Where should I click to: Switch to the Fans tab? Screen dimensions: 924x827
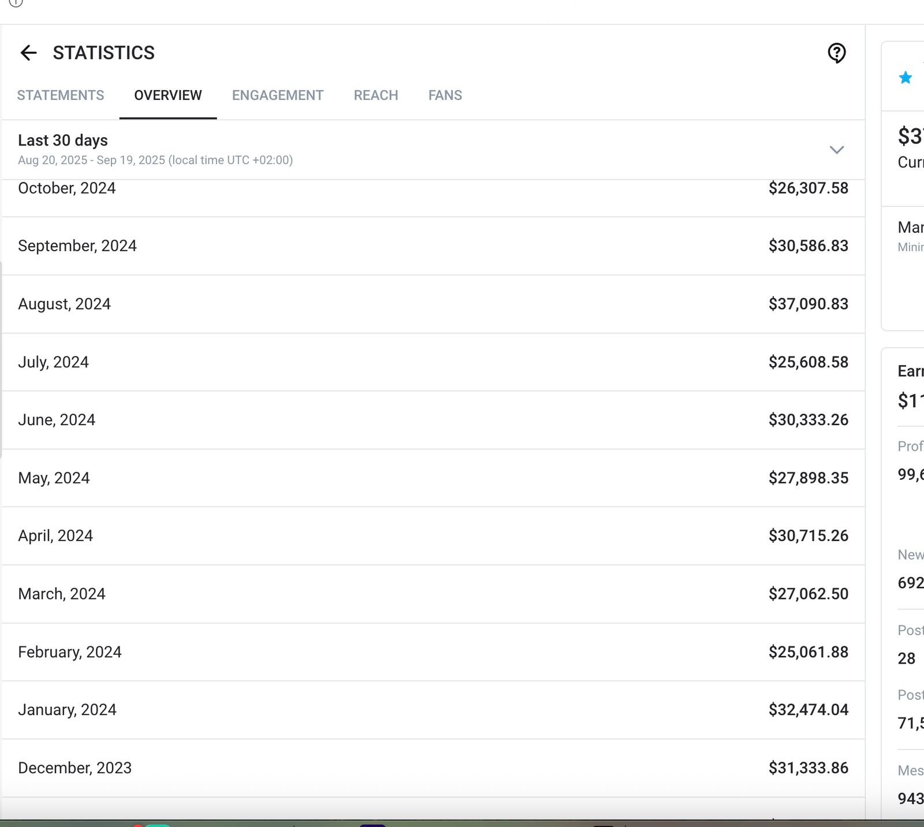click(445, 95)
